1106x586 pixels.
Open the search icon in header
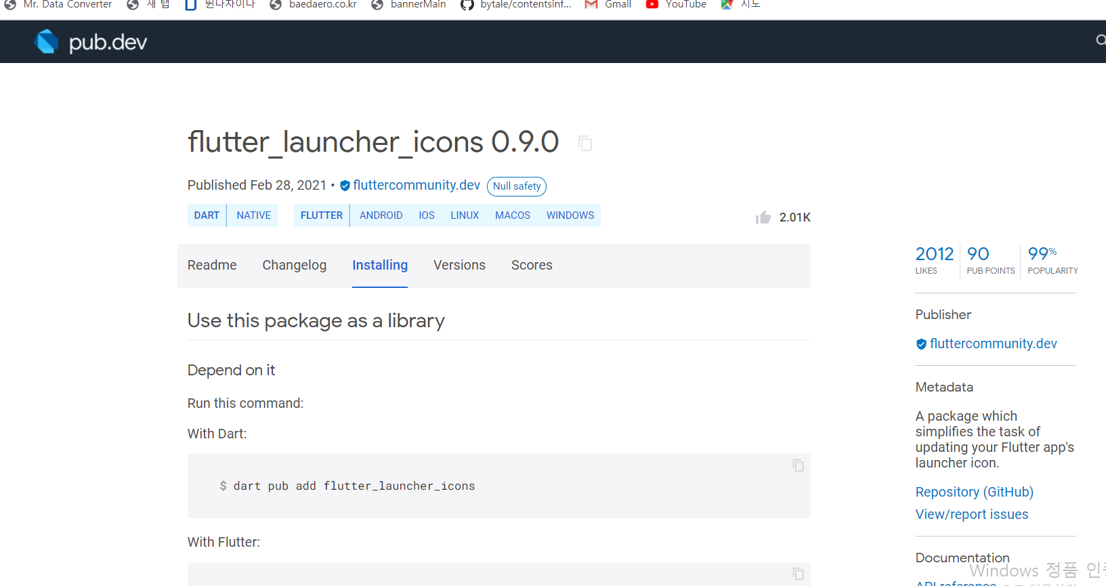tap(1101, 41)
